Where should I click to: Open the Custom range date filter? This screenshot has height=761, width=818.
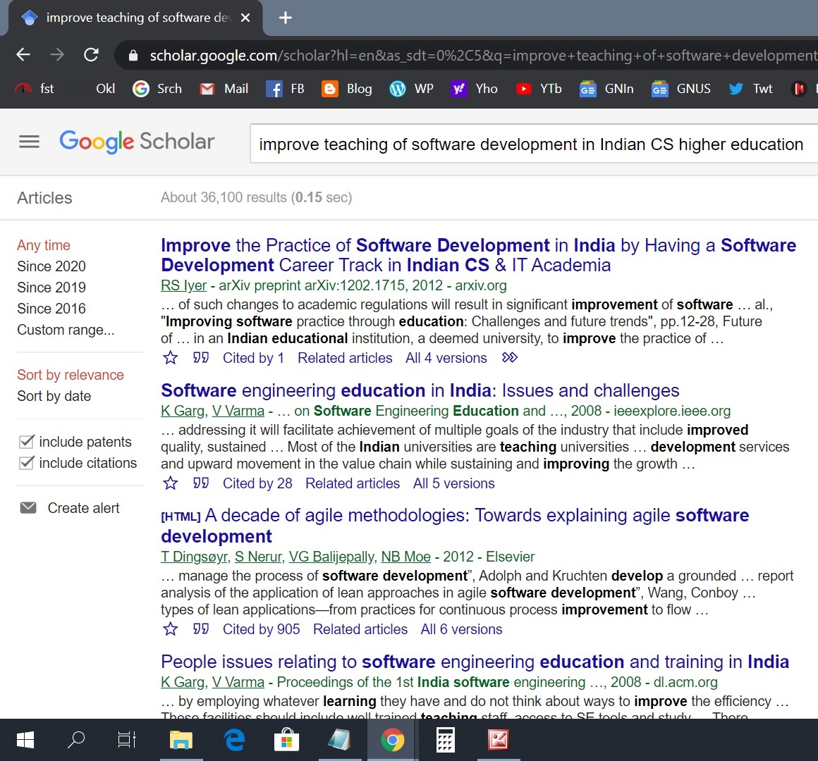coord(66,330)
